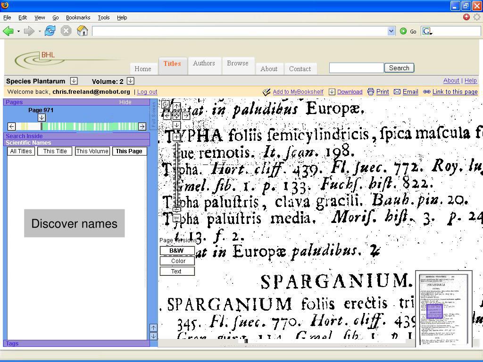Screen dimensions: 483x362
Task: Pan the page image down
Action: coord(176,125)
